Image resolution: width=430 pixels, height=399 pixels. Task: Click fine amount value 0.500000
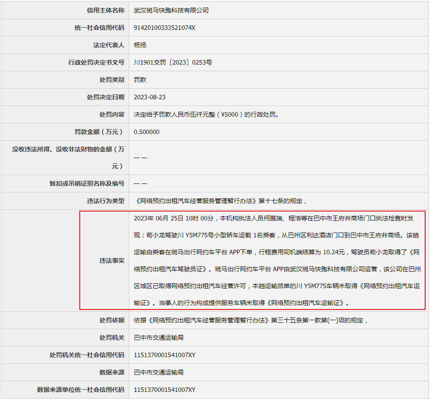click(147, 132)
